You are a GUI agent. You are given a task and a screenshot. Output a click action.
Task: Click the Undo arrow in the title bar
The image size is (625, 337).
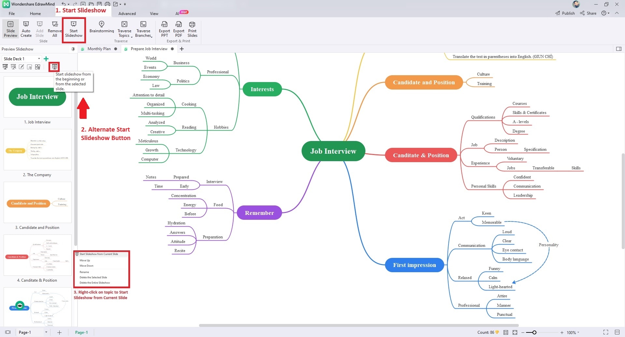[x=64, y=4]
